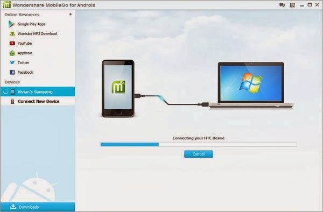323x212 pixels.
Task: Select Vivian's Samsung device
Action: coord(38,91)
